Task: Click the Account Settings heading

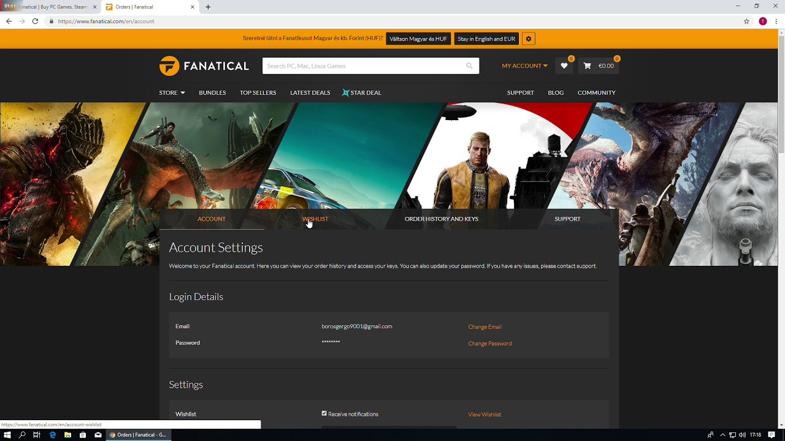Action: pyautogui.click(x=216, y=247)
